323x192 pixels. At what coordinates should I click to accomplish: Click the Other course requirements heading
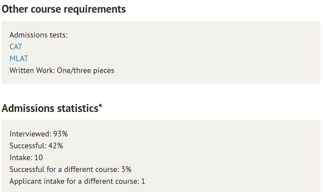[x=64, y=9]
